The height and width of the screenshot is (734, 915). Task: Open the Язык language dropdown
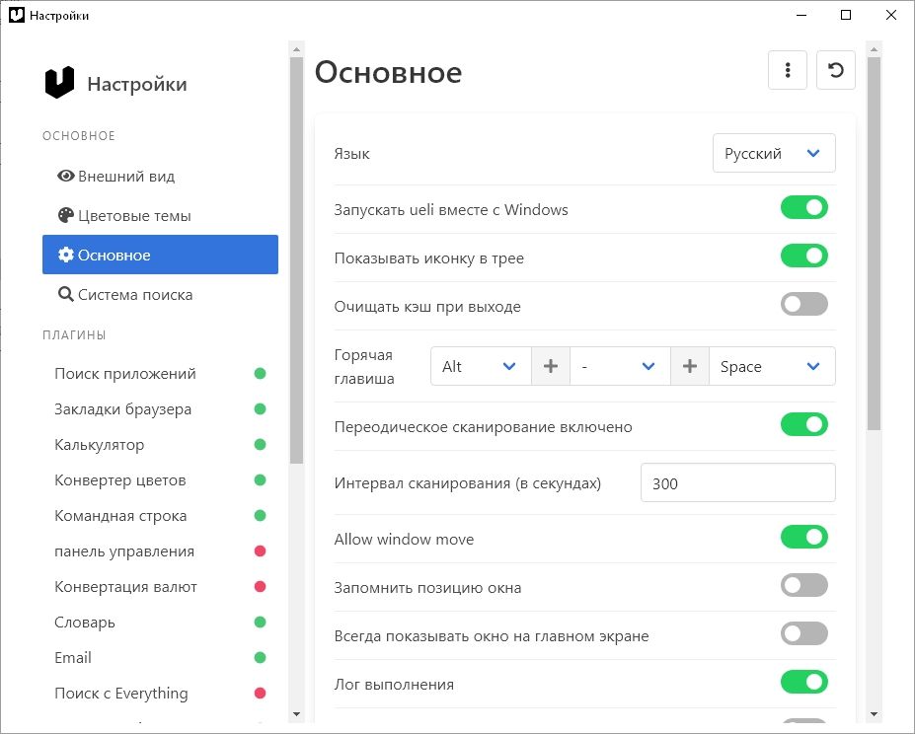tap(774, 154)
